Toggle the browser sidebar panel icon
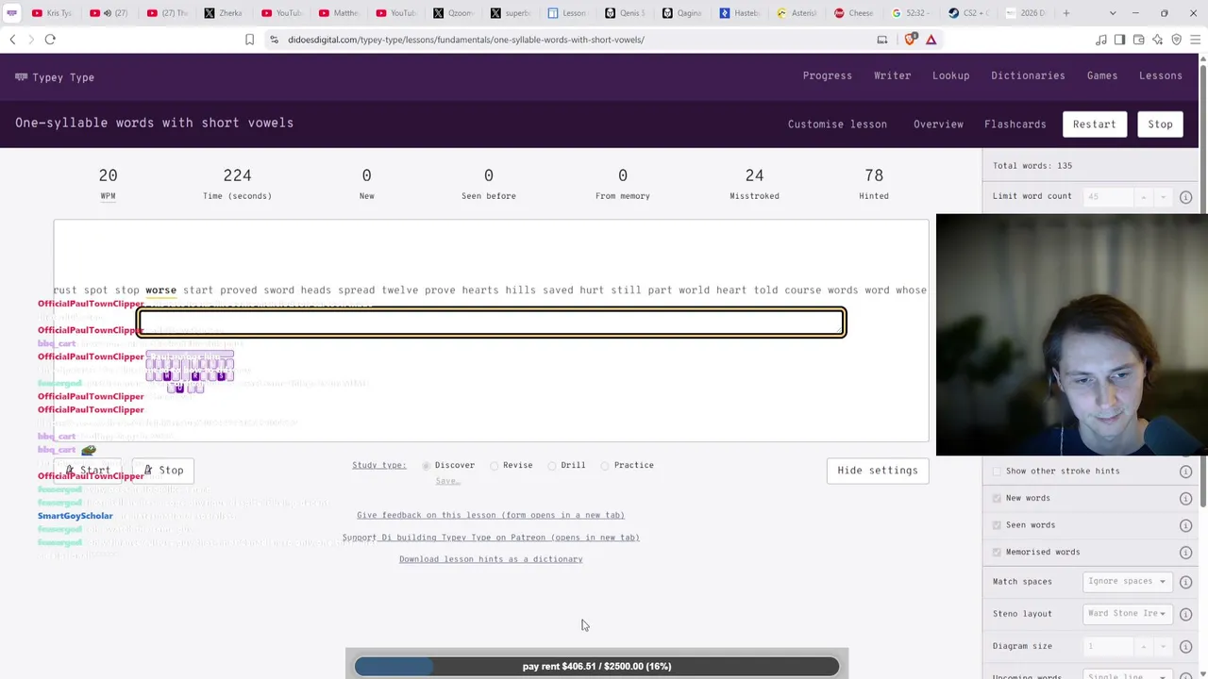This screenshot has height=679, width=1208. click(x=1119, y=40)
